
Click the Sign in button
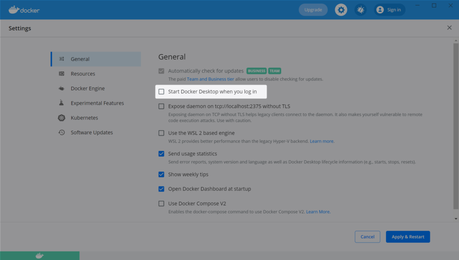390,10
